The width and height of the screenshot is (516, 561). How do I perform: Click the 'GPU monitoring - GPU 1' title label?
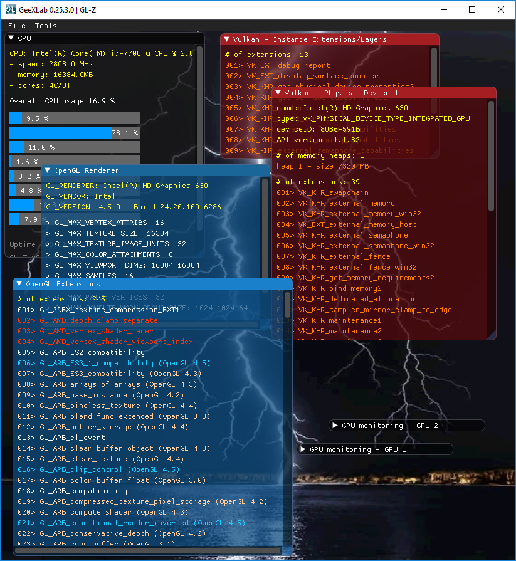(x=358, y=449)
